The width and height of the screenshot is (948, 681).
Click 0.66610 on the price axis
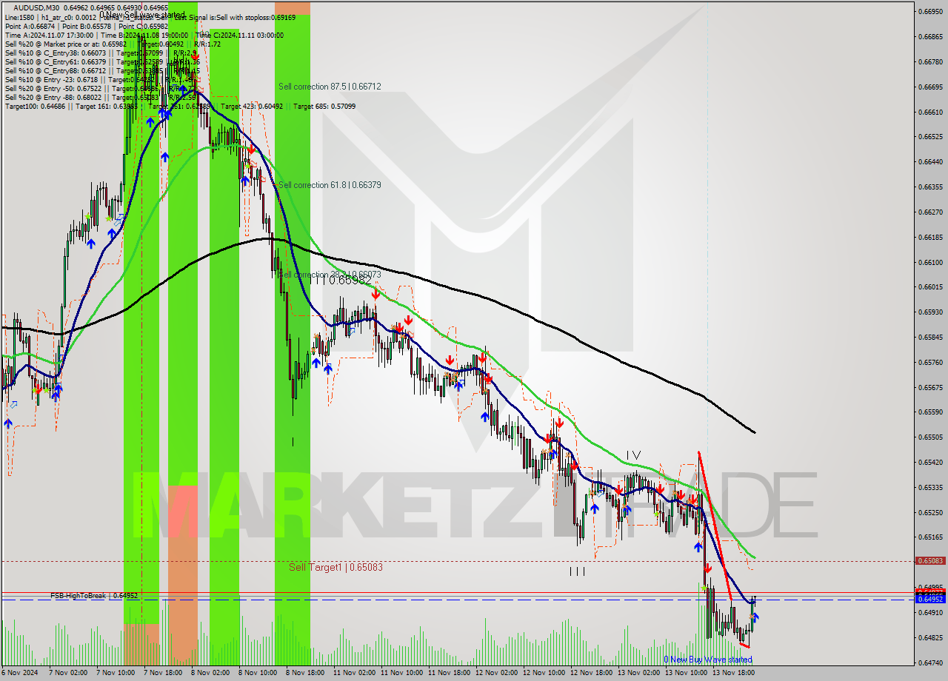tap(931, 112)
